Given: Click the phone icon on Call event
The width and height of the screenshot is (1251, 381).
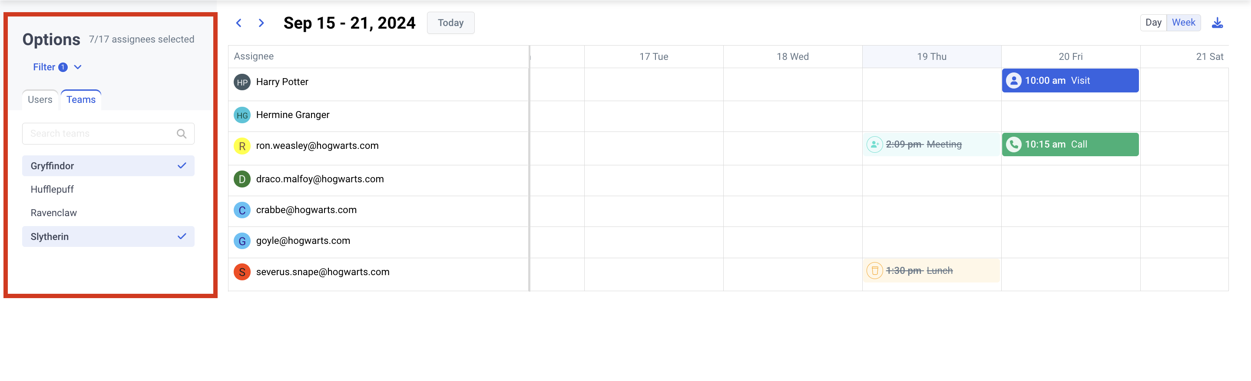Looking at the screenshot, I should click(x=1013, y=144).
